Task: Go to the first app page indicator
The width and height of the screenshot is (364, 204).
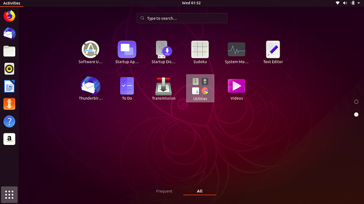Action: click(356, 102)
